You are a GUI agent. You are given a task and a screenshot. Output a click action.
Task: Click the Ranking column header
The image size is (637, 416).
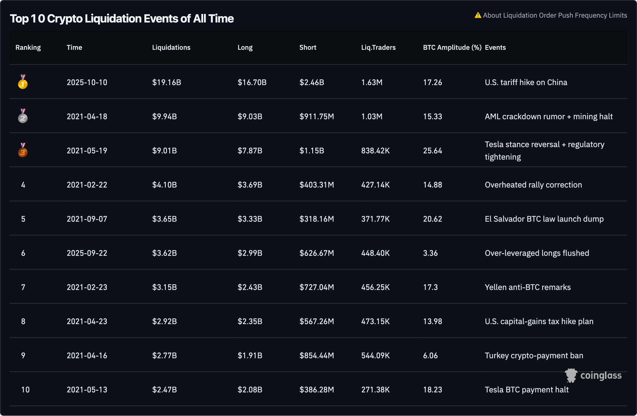(x=28, y=48)
